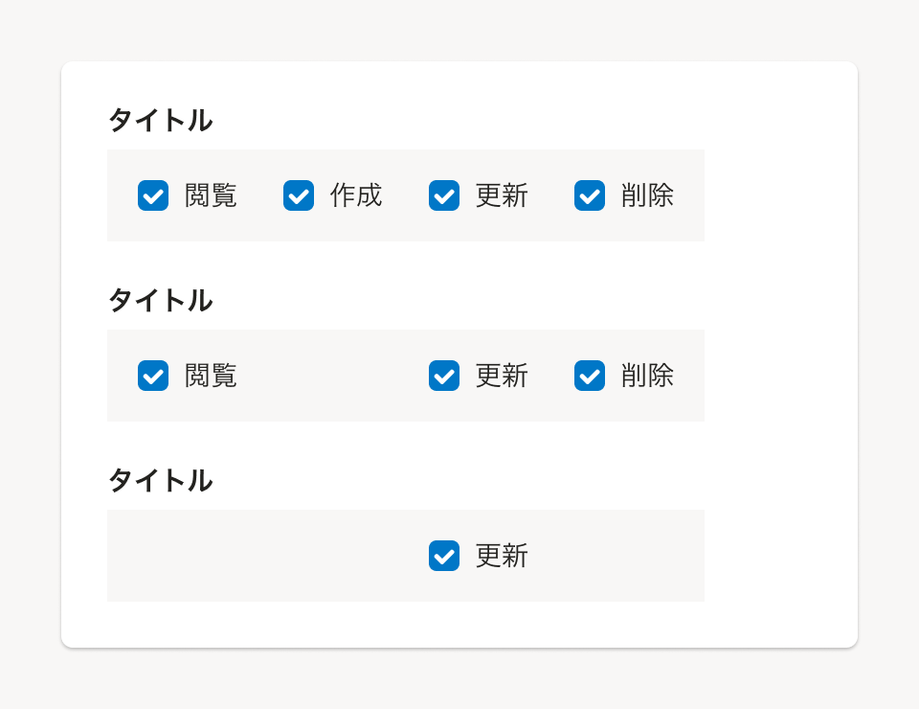Click the second タイトル section heading
Screen dimensions: 919x709
coord(160,301)
